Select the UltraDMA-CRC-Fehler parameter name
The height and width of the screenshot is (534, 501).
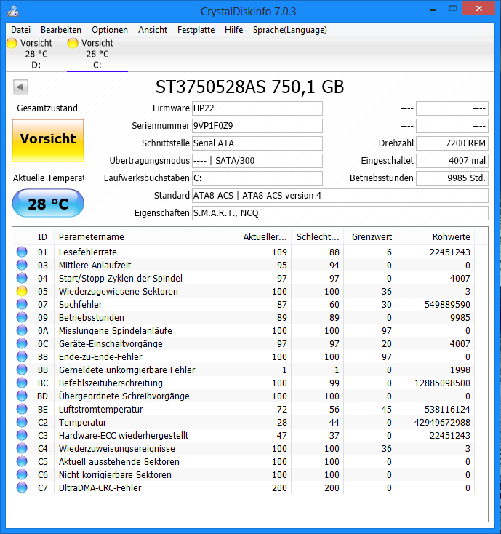(x=100, y=488)
